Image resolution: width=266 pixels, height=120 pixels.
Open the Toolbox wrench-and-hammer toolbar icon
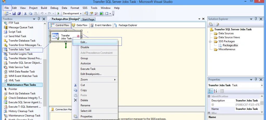tap(96, 14)
